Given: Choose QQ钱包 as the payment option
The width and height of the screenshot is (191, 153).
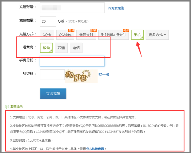Looking at the screenshot, I should 65,35.
